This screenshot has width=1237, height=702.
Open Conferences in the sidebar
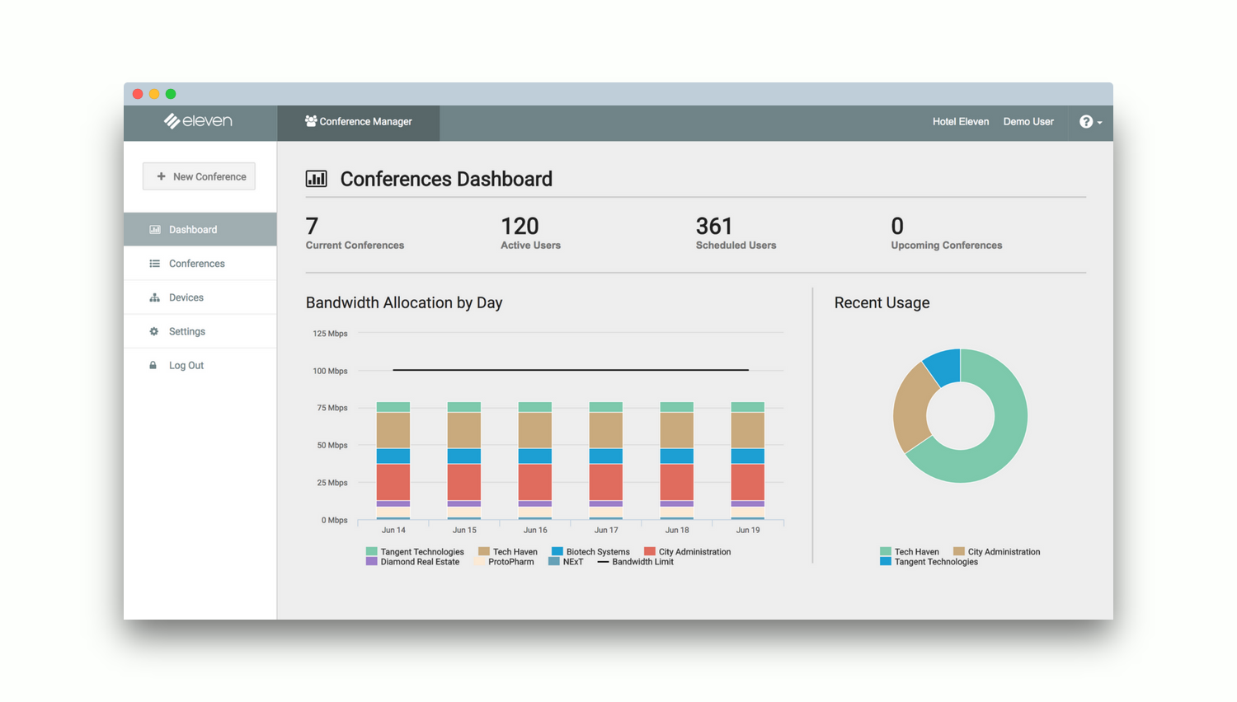[x=200, y=264]
